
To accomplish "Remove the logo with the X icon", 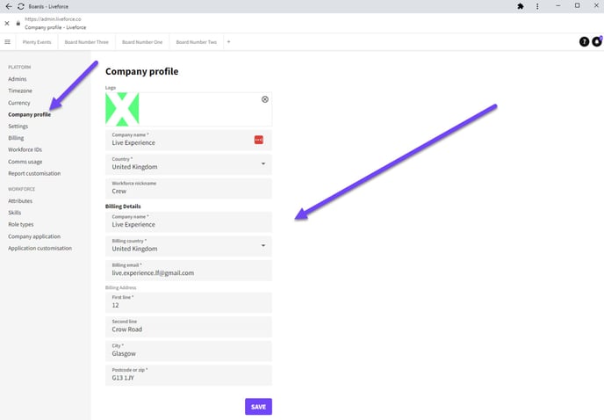I will click(x=264, y=99).
